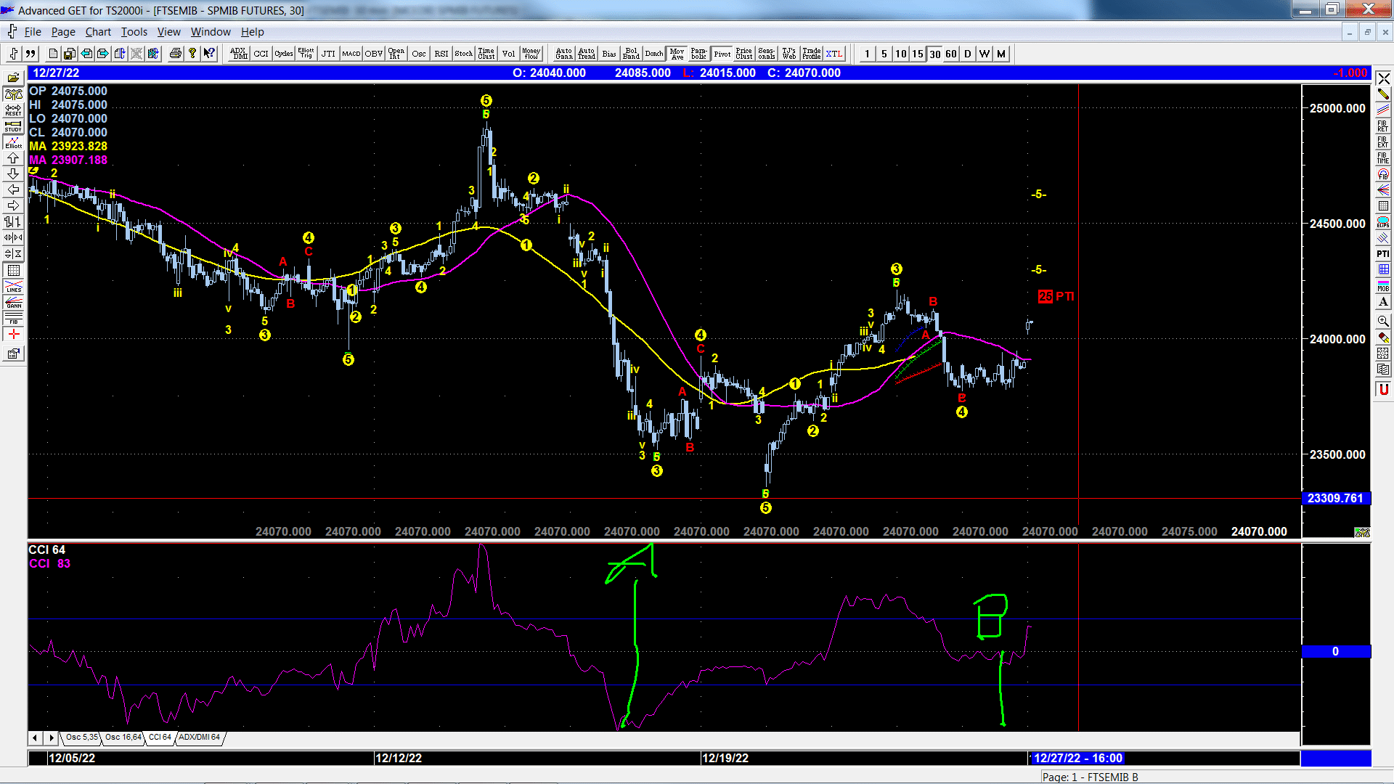Toggle the Stoch indicator button
The height and width of the screenshot is (784, 1394).
click(x=464, y=54)
